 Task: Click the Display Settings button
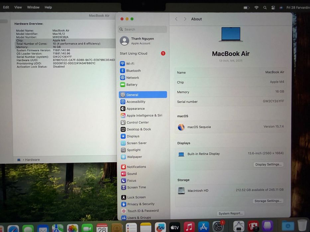(x=268, y=164)
